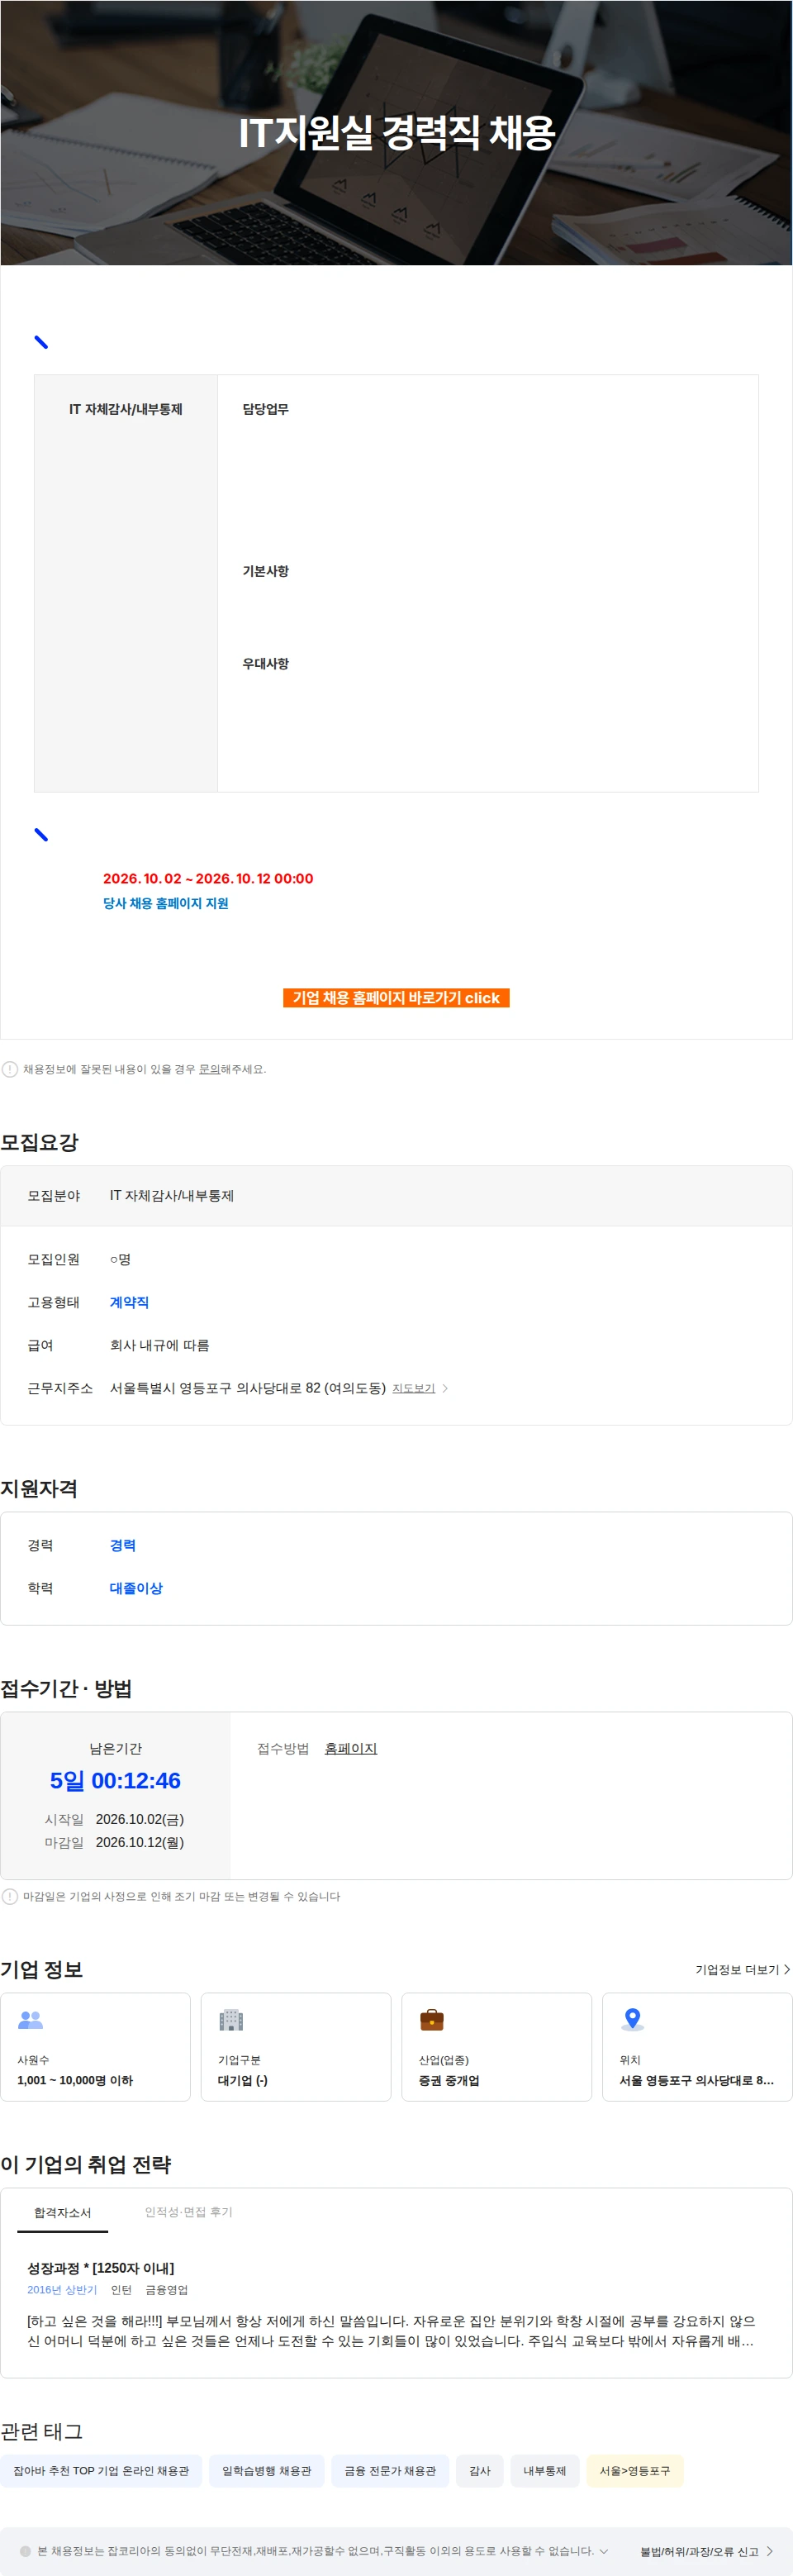Open the 문의 link for incorrect job info
Viewport: 793px width, 2576px height.
[209, 1069]
